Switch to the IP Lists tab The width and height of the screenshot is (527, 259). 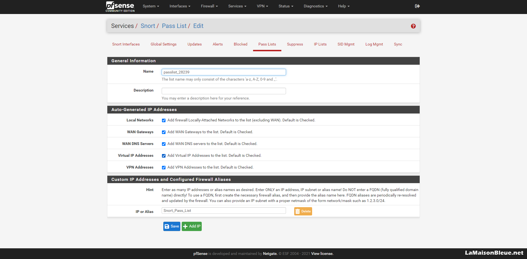click(x=320, y=44)
